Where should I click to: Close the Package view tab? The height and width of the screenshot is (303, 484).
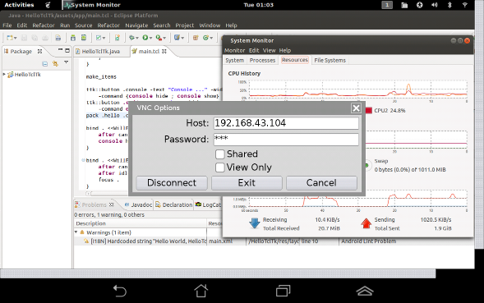coord(39,51)
